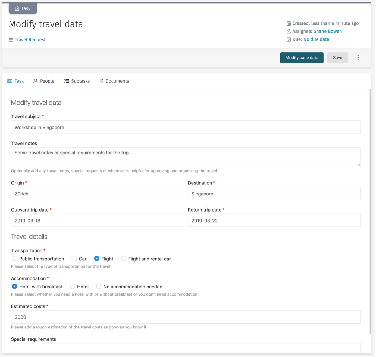Click the clipboard icon next to Due
The width and height of the screenshot is (376, 357).
point(289,39)
